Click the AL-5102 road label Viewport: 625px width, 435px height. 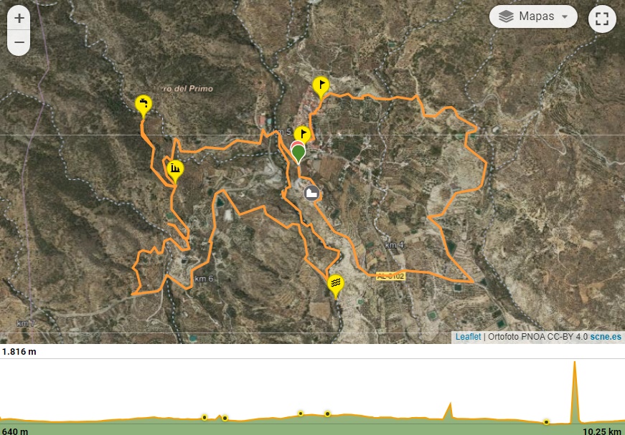(x=390, y=276)
